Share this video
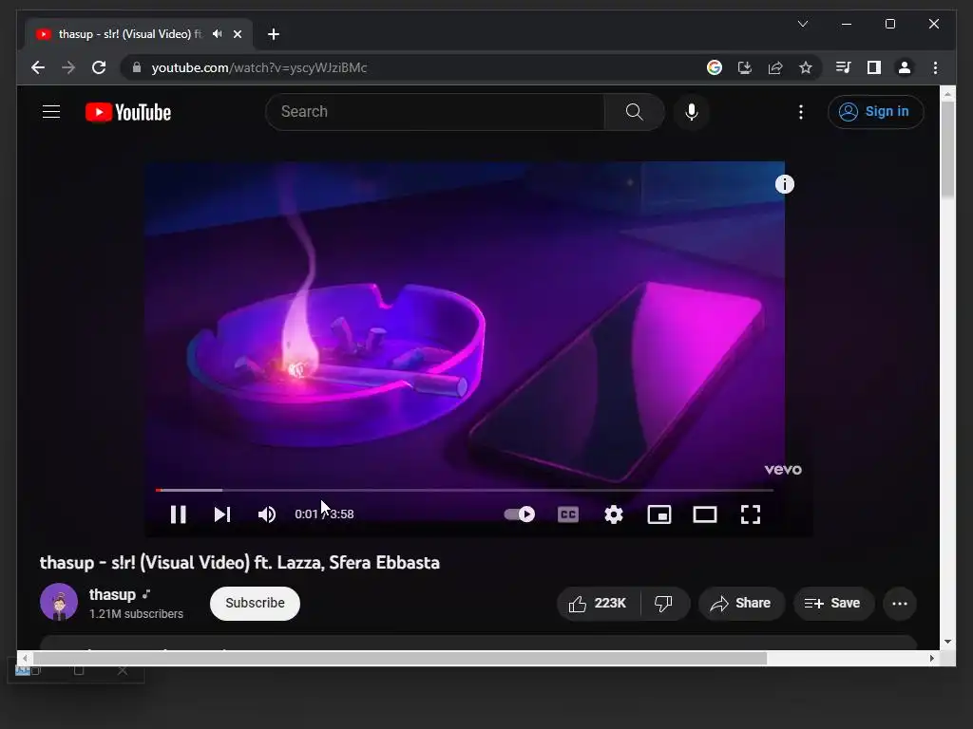This screenshot has height=729, width=973. 741,603
